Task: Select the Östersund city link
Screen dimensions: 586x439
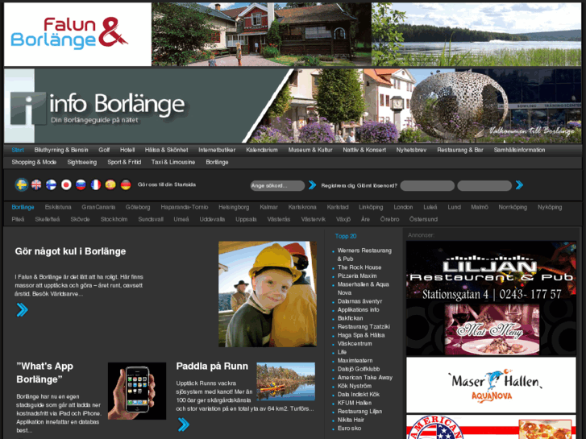Action: [423, 219]
